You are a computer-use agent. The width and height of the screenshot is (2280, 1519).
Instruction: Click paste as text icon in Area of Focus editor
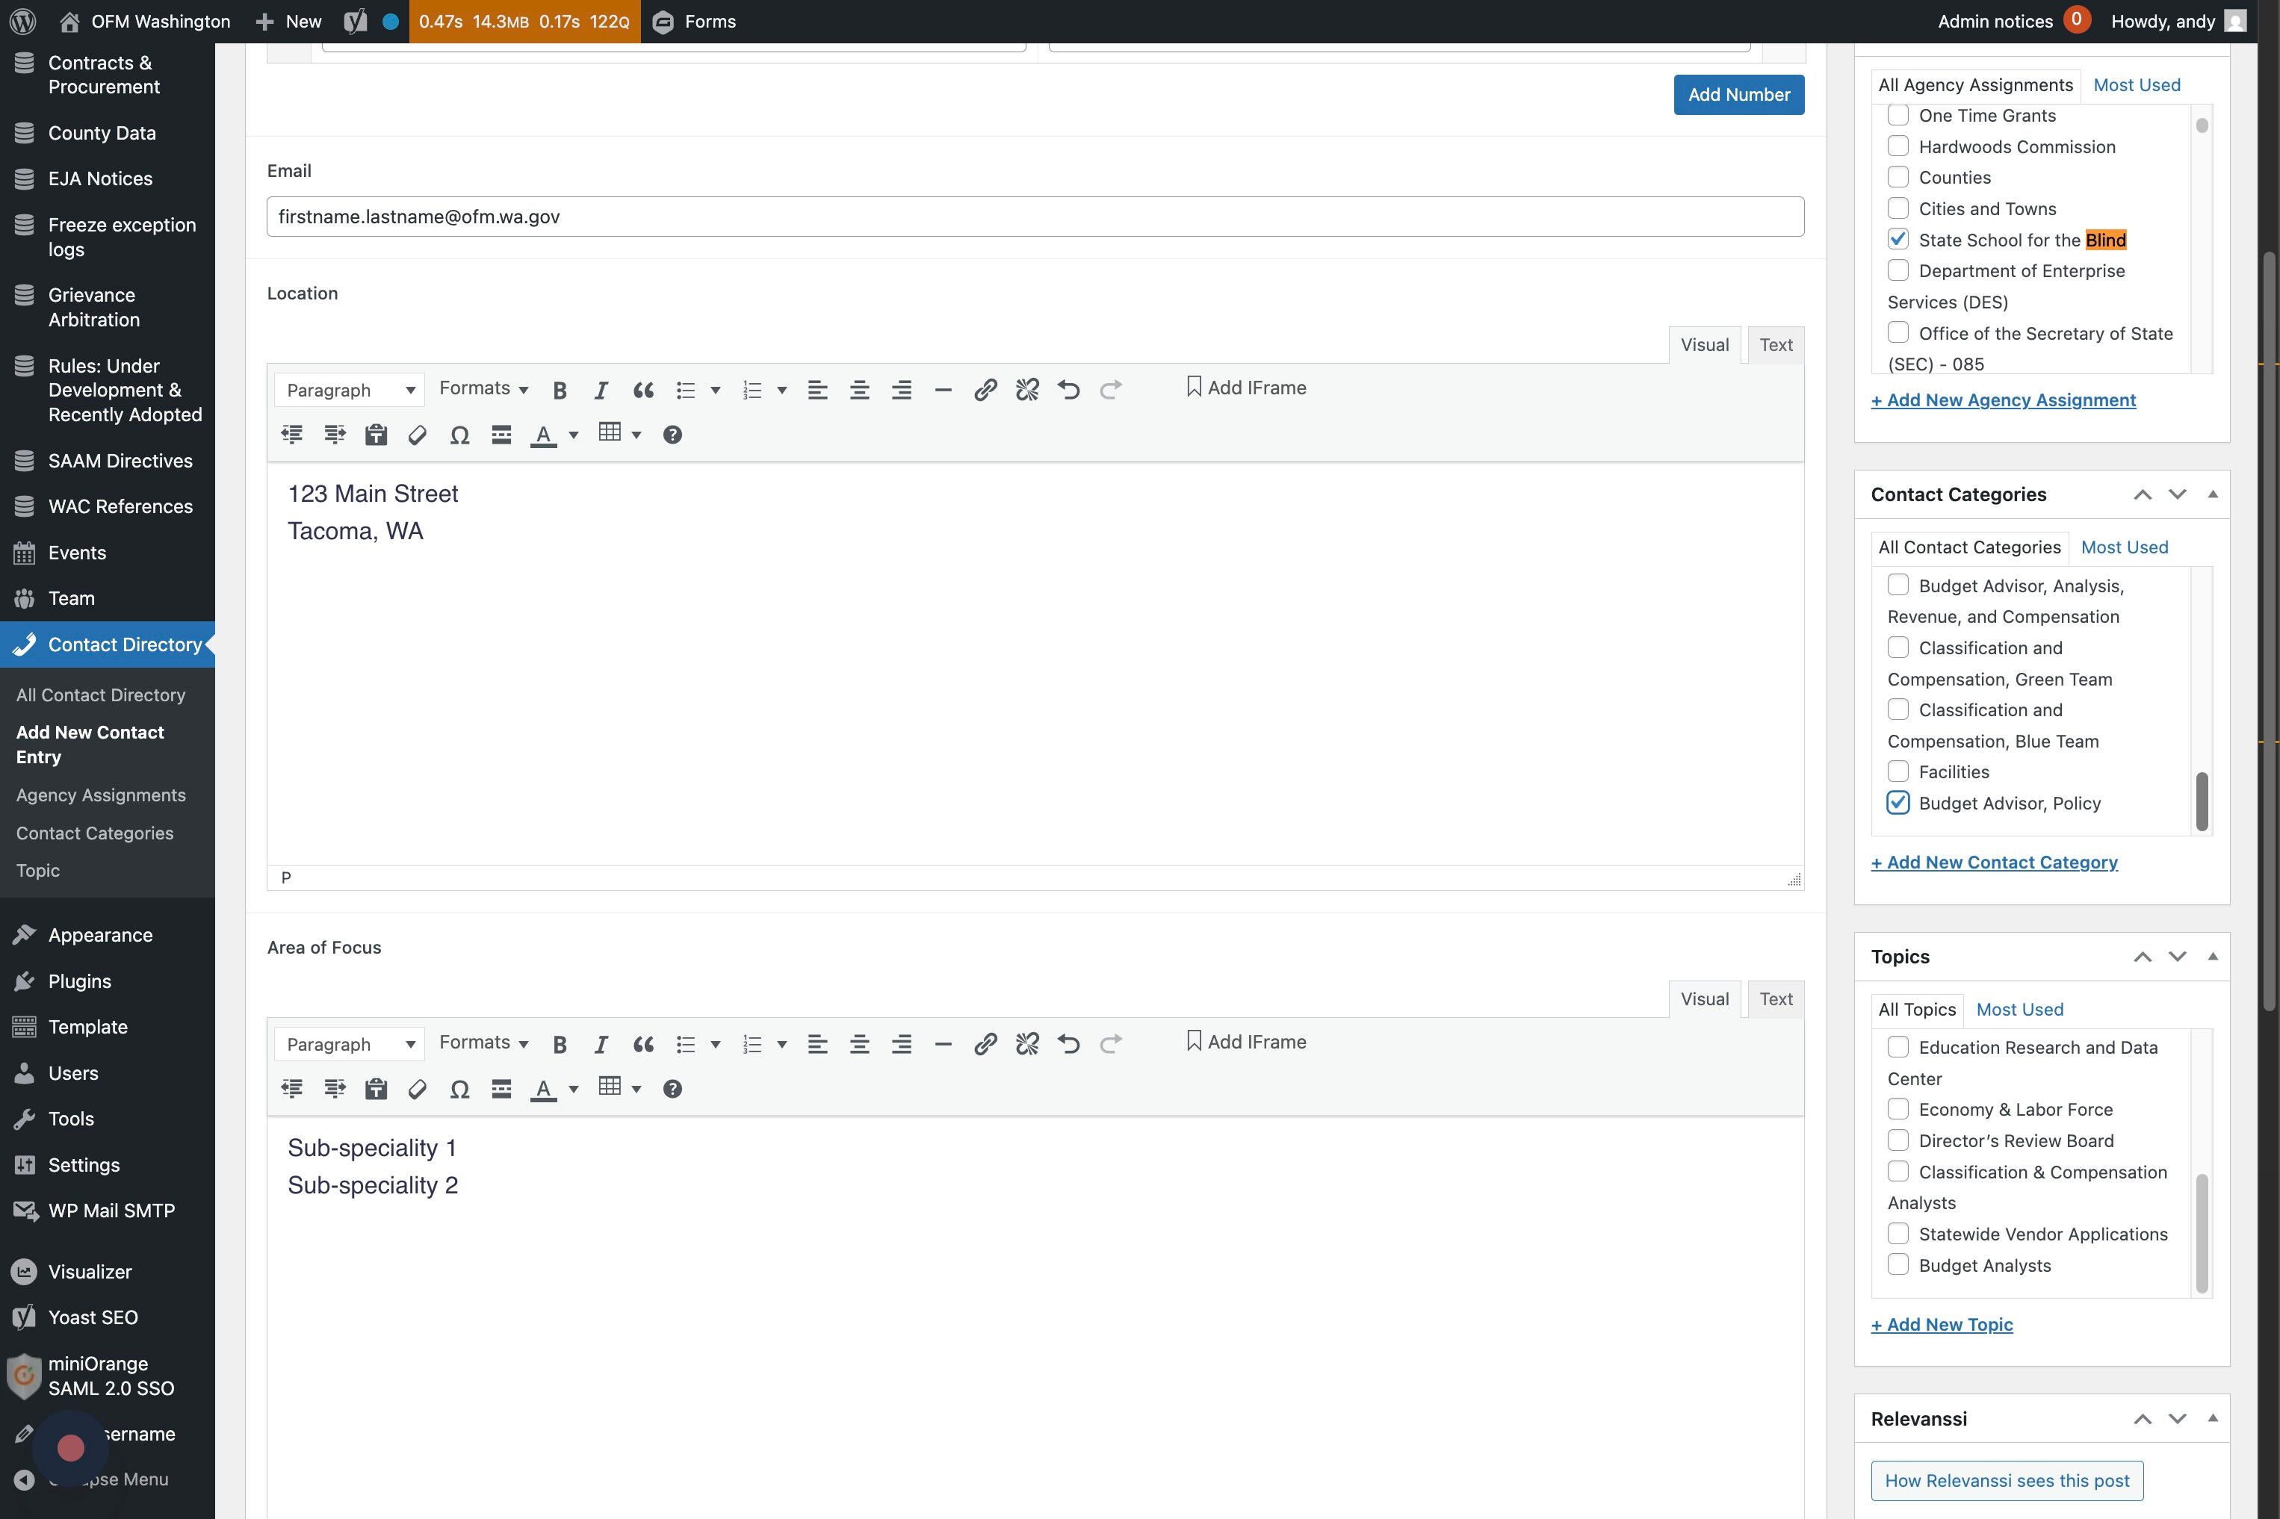tap(376, 1089)
